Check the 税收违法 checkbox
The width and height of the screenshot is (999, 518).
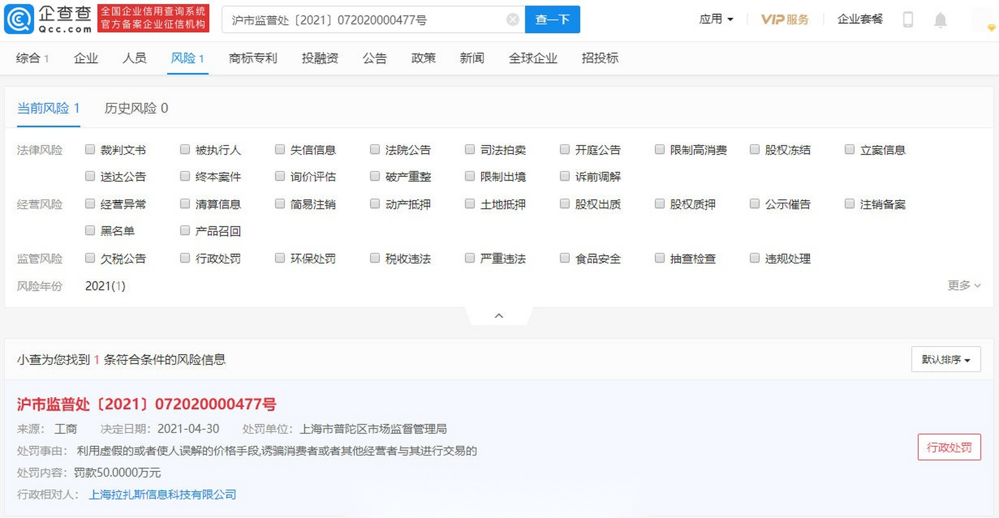tap(375, 258)
